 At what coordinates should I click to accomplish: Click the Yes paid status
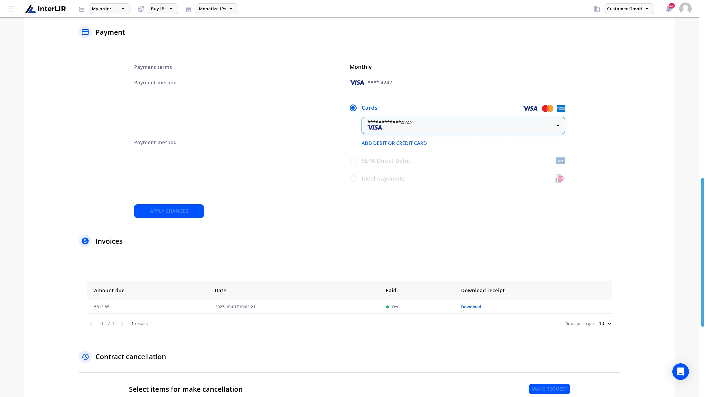tap(392, 307)
